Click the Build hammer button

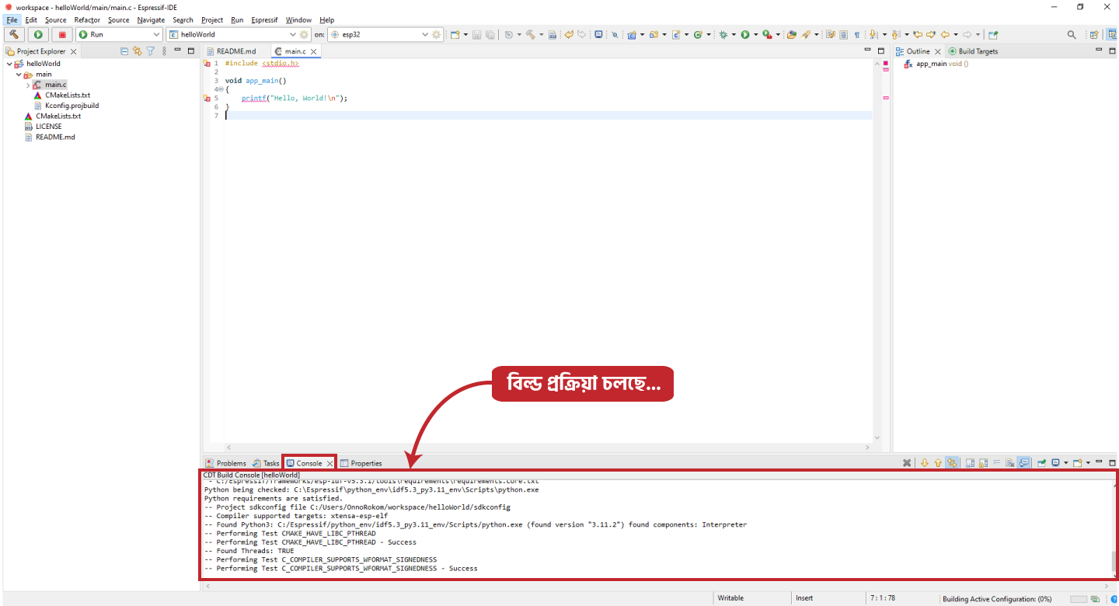(x=14, y=34)
